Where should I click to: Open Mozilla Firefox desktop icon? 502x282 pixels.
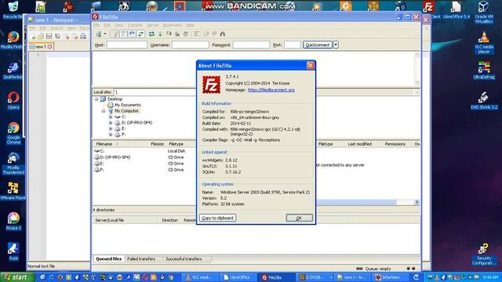point(13,40)
